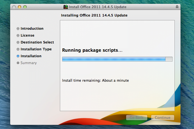Click the bullet beside Destination Select

pos(18,42)
